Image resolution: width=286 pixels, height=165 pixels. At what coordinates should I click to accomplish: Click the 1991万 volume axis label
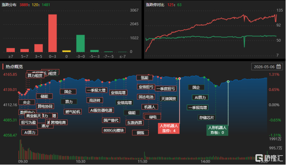[275, 139]
